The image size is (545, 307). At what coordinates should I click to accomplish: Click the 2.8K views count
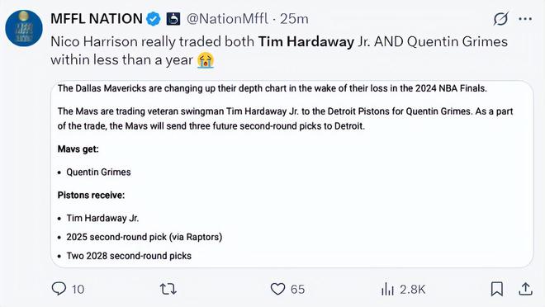click(412, 290)
